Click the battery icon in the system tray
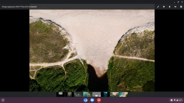 click(177, 100)
